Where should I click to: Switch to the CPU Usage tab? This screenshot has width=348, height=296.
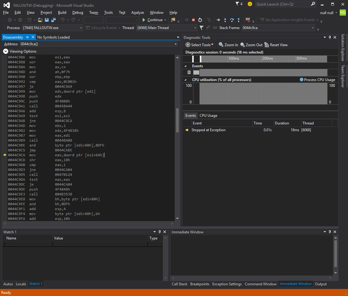208,116
